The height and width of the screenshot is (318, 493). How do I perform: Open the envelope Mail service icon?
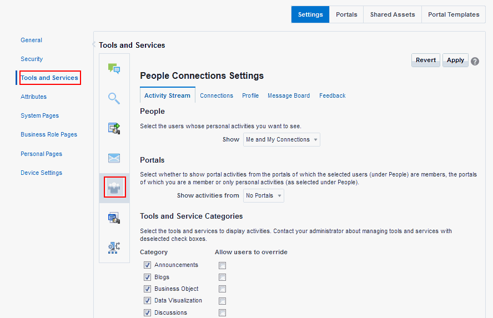coord(114,158)
